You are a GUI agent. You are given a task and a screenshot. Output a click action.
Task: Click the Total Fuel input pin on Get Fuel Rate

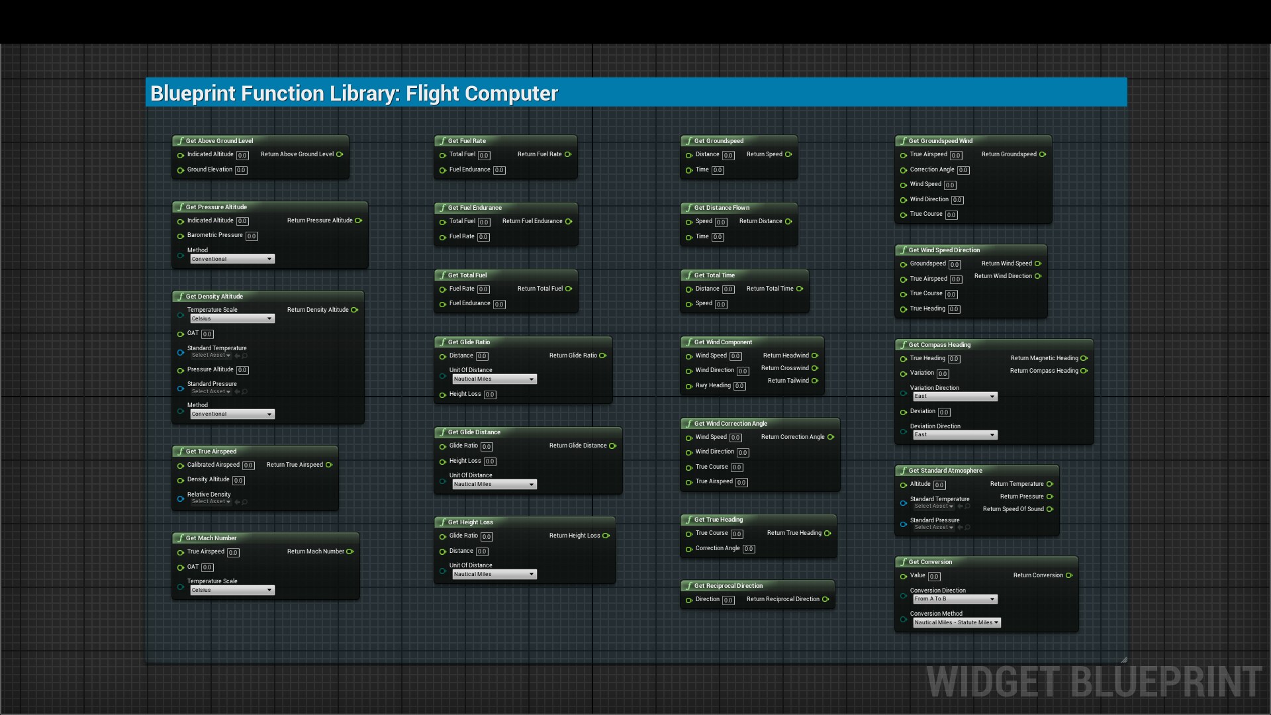pos(442,154)
